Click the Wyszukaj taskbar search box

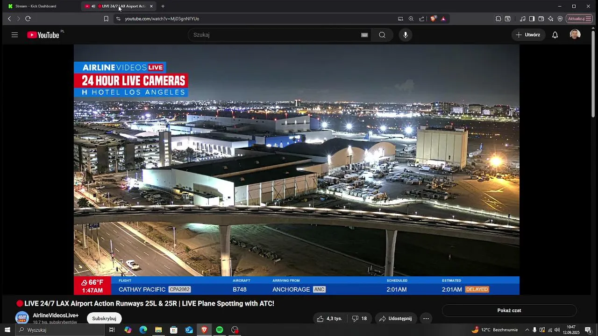tap(60, 330)
